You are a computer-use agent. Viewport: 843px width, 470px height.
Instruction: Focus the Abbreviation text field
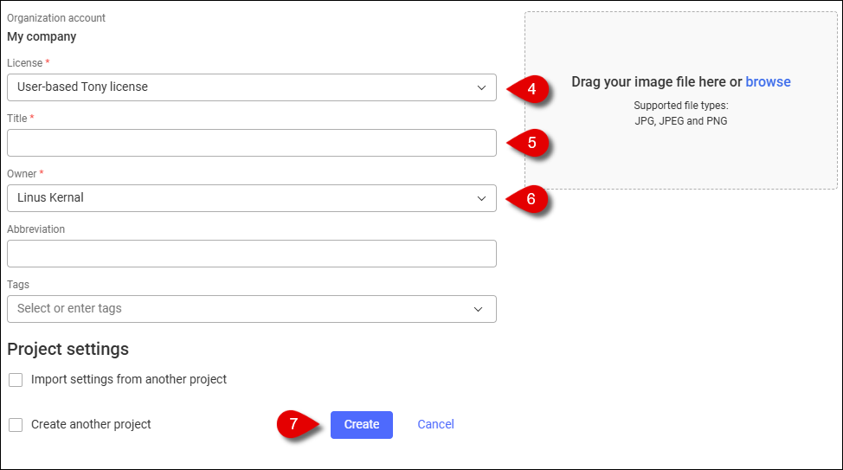[x=252, y=254]
